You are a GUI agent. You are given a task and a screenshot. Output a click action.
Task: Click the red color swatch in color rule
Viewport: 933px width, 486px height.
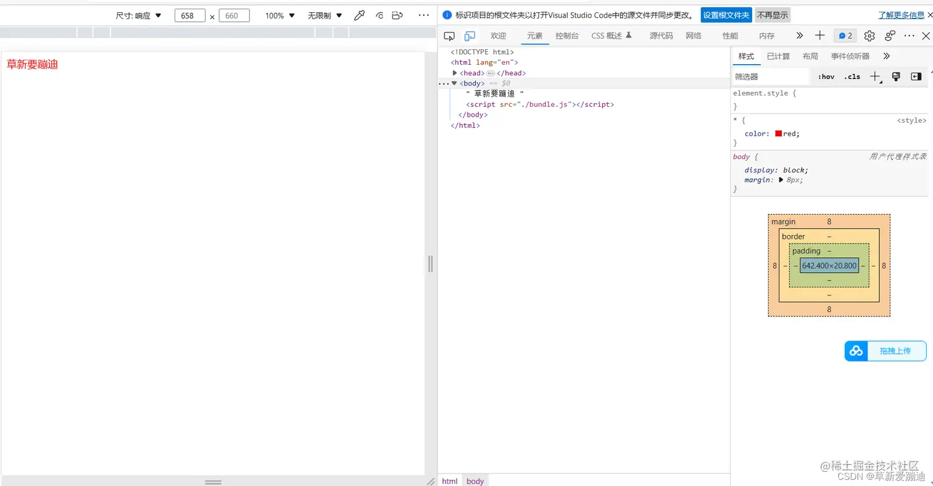[x=779, y=133]
